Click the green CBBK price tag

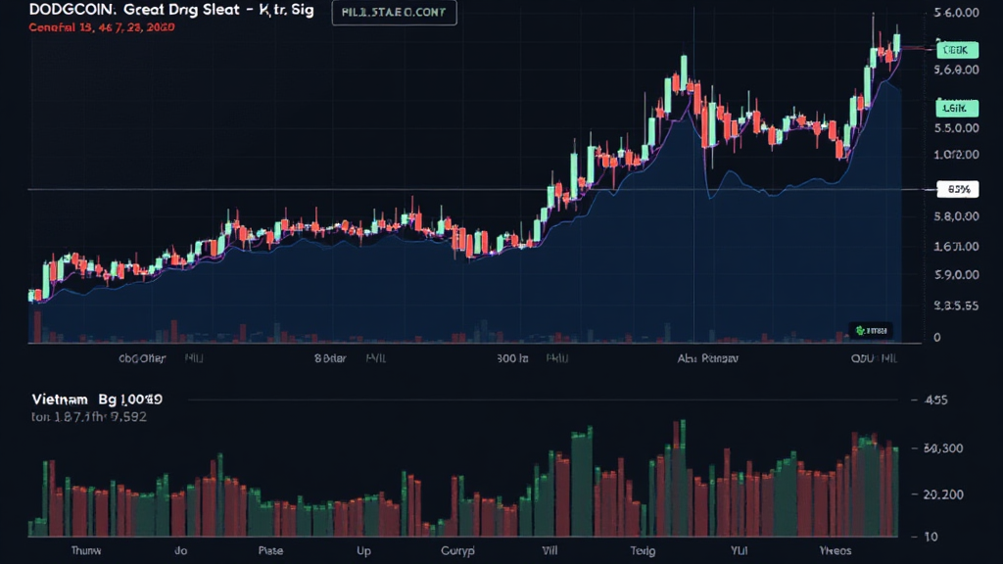tap(952, 49)
